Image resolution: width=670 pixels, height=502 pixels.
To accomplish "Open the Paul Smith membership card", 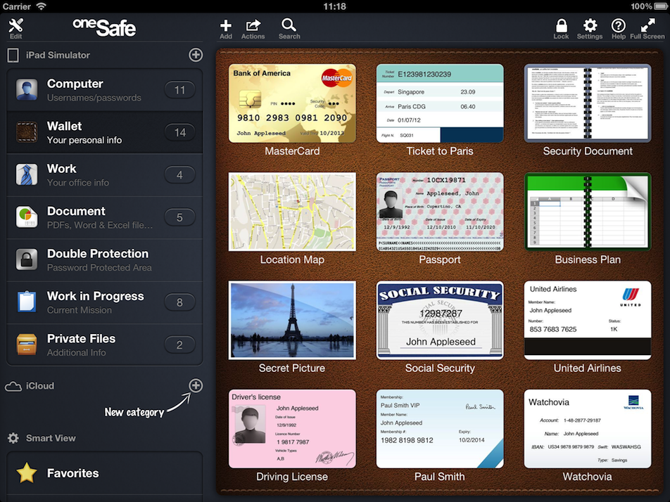I will tap(440, 429).
